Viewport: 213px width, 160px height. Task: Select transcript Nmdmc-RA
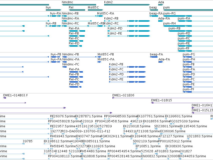pos(70,18)
